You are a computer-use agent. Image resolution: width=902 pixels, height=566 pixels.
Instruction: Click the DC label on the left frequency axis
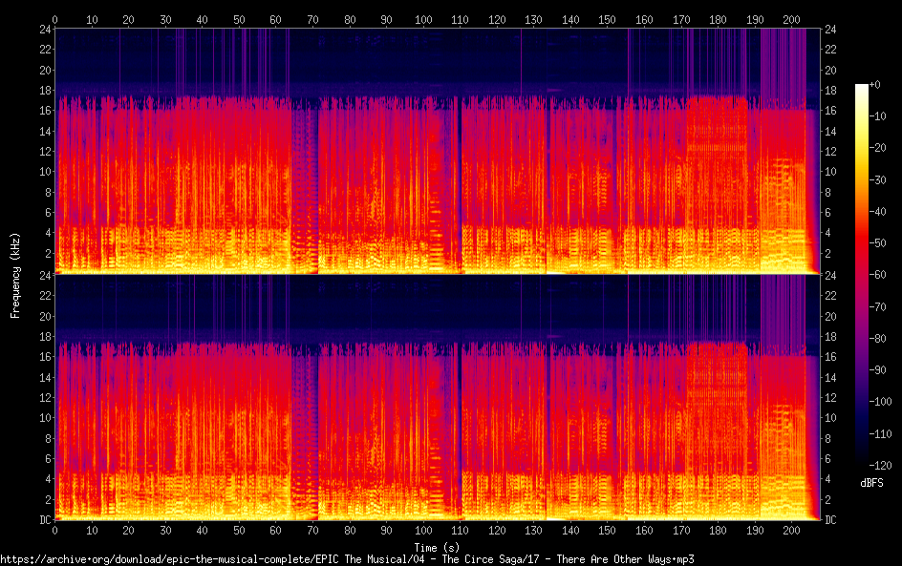[x=42, y=520]
